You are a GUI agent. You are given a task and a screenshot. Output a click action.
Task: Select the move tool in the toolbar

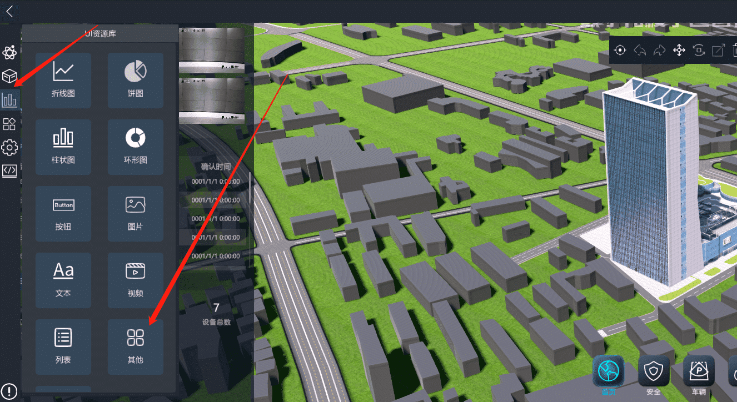[679, 51]
